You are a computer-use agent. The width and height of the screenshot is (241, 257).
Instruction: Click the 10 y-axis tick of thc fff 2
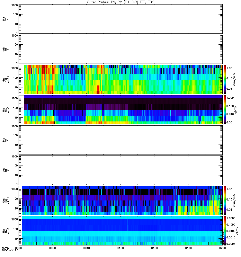[16, 175]
